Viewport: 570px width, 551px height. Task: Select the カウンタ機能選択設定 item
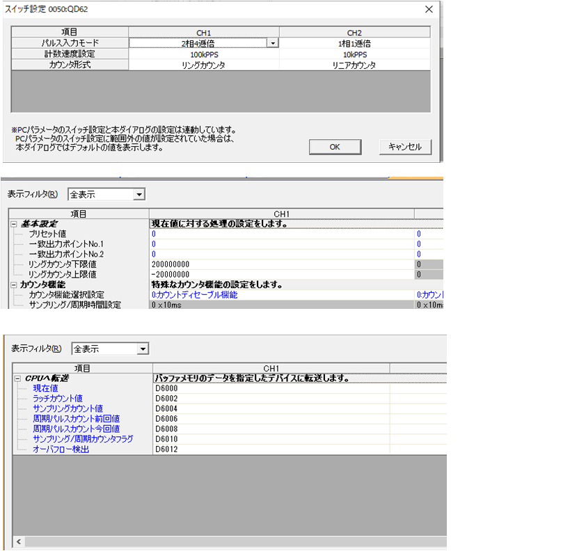tap(66, 295)
